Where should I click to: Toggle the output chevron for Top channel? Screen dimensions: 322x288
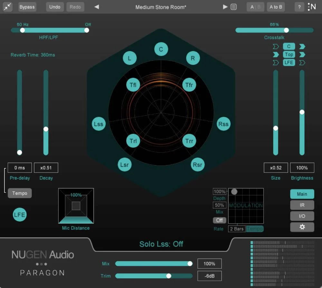click(x=302, y=54)
